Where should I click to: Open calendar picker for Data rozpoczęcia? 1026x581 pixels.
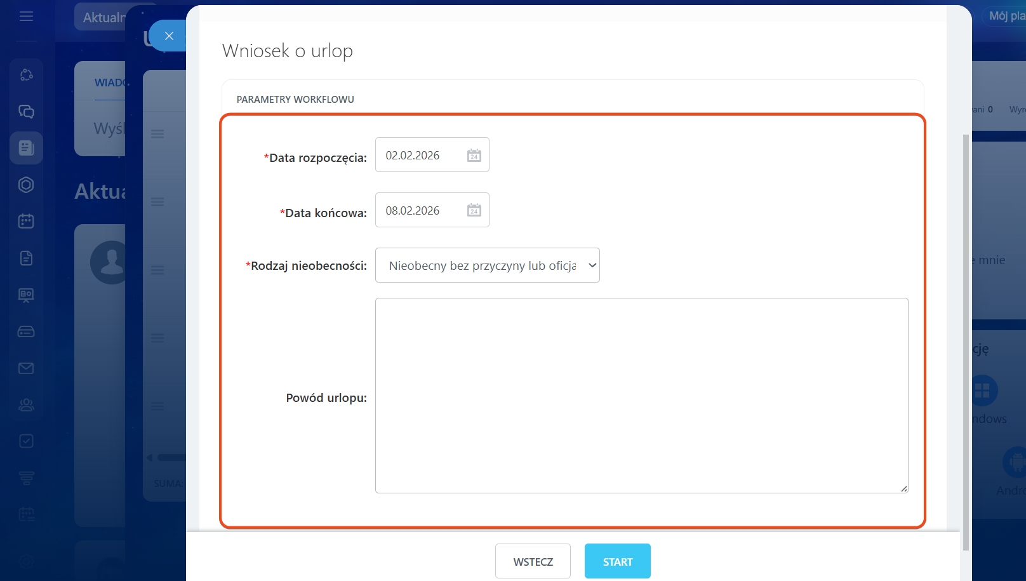coord(474,156)
